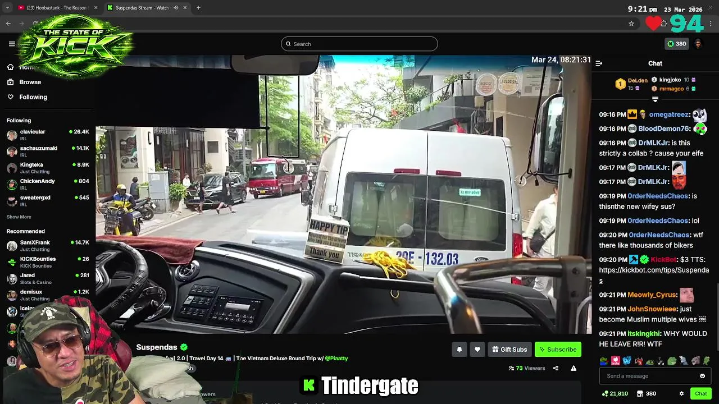This screenshot has height=404, width=719.
Task: Toggle the stream notification bell
Action: [459, 350]
